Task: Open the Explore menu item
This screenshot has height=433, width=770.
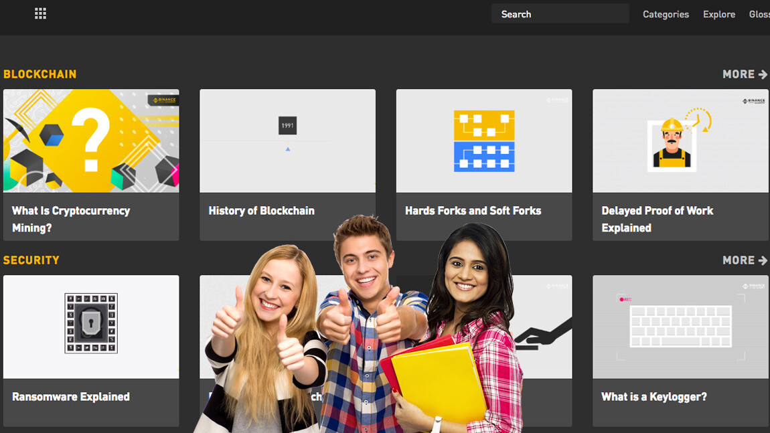Action: point(718,14)
